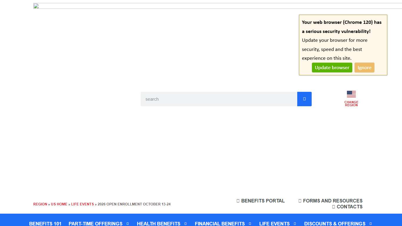Open Discounts & Offerings menu item
The width and height of the screenshot is (402, 226).
tap(335, 224)
